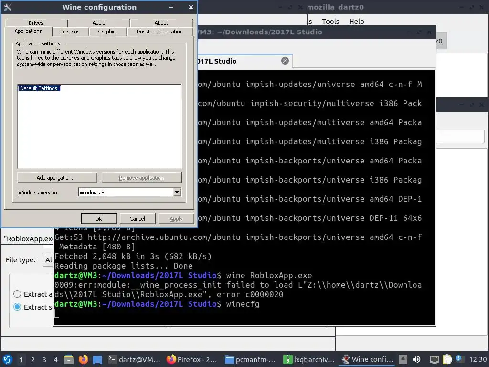Viewport: 489px width, 367px height.
Task: Click the Add application button
Action: tap(57, 178)
